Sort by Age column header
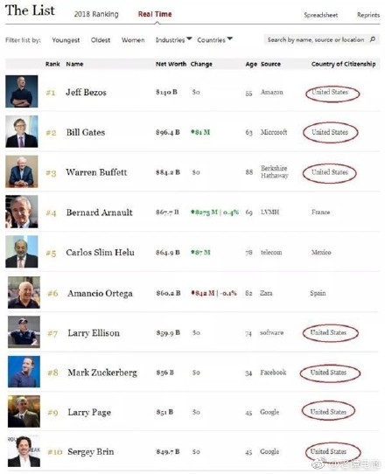 click(x=251, y=64)
